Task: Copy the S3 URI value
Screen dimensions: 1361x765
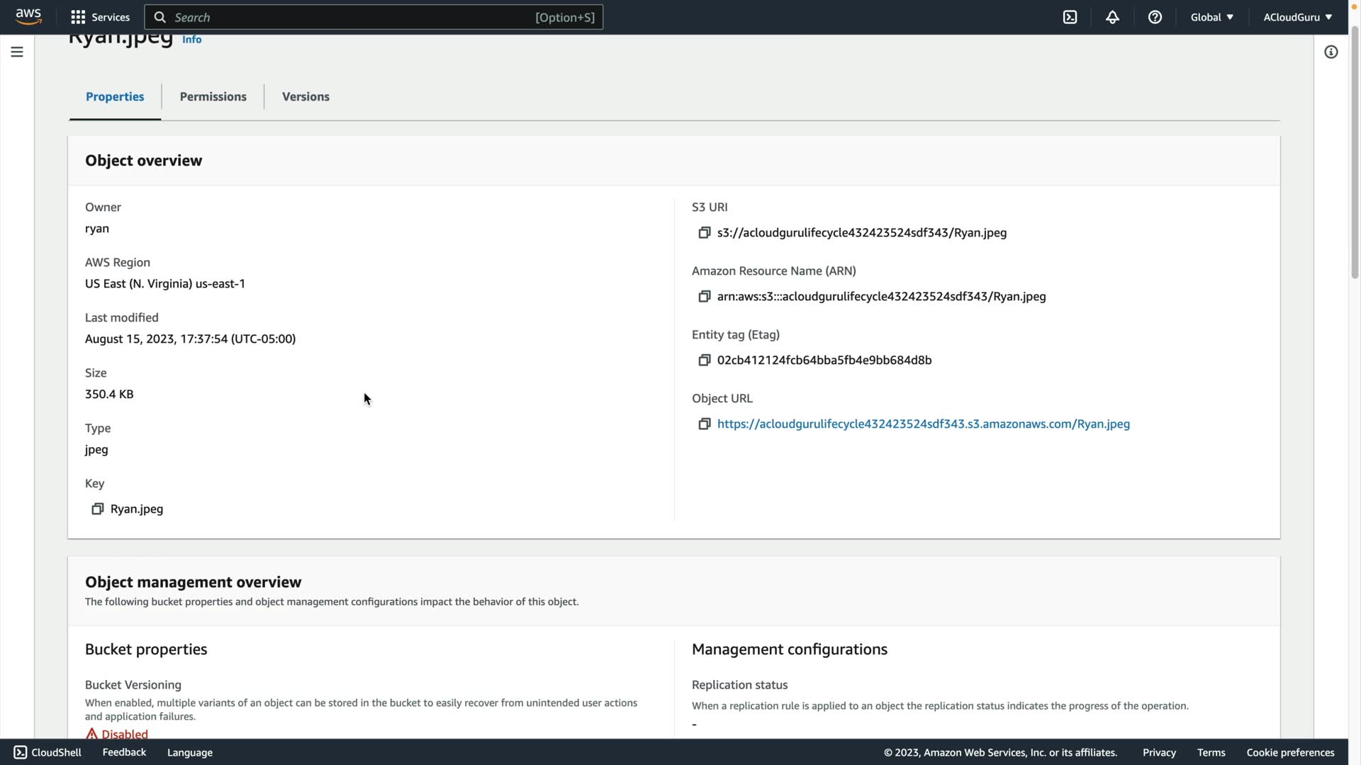Action: [x=704, y=233]
